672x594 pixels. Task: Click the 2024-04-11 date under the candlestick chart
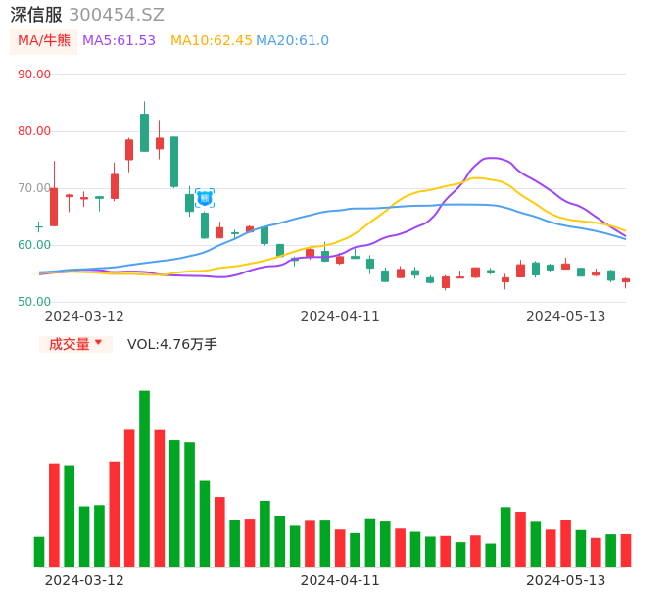340,316
